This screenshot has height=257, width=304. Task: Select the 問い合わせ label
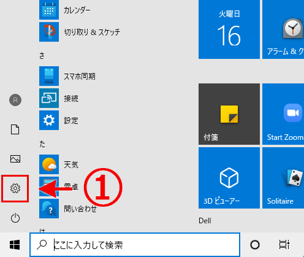(x=80, y=209)
